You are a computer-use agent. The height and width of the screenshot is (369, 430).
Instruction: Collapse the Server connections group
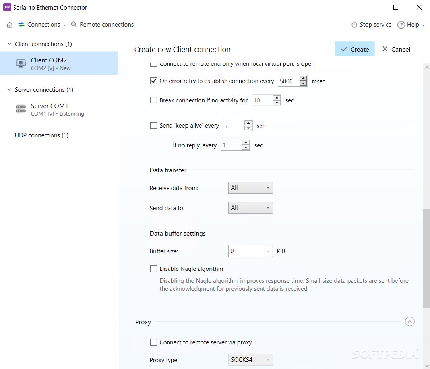point(9,89)
